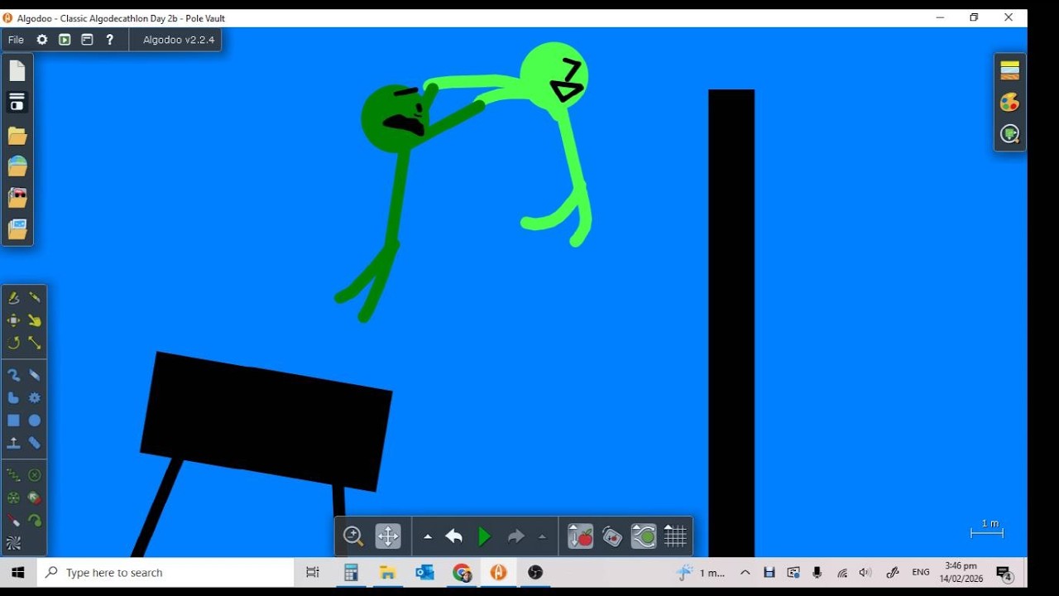1059x596 pixels.
Task: Select the Gear tool
Action: point(35,398)
